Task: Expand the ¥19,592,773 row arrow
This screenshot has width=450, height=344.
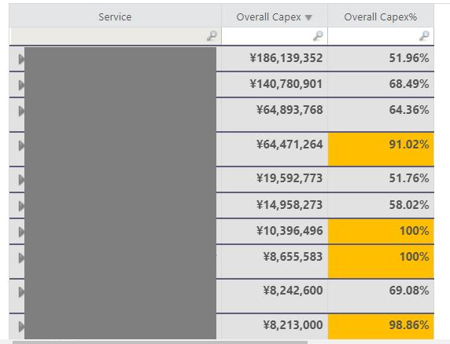Action: pyautogui.click(x=21, y=180)
